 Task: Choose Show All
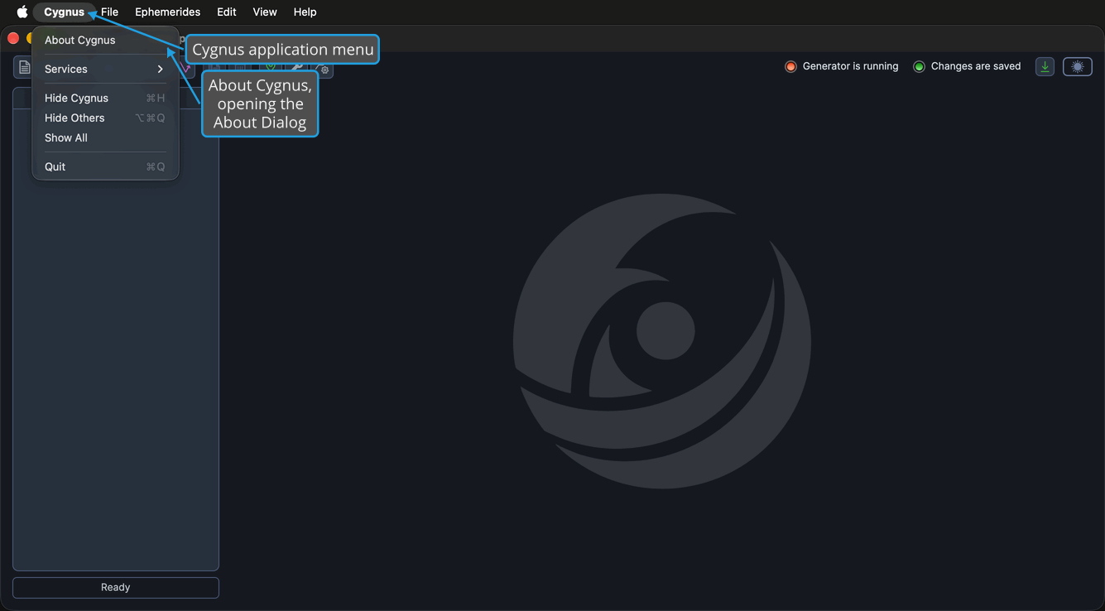(105, 137)
